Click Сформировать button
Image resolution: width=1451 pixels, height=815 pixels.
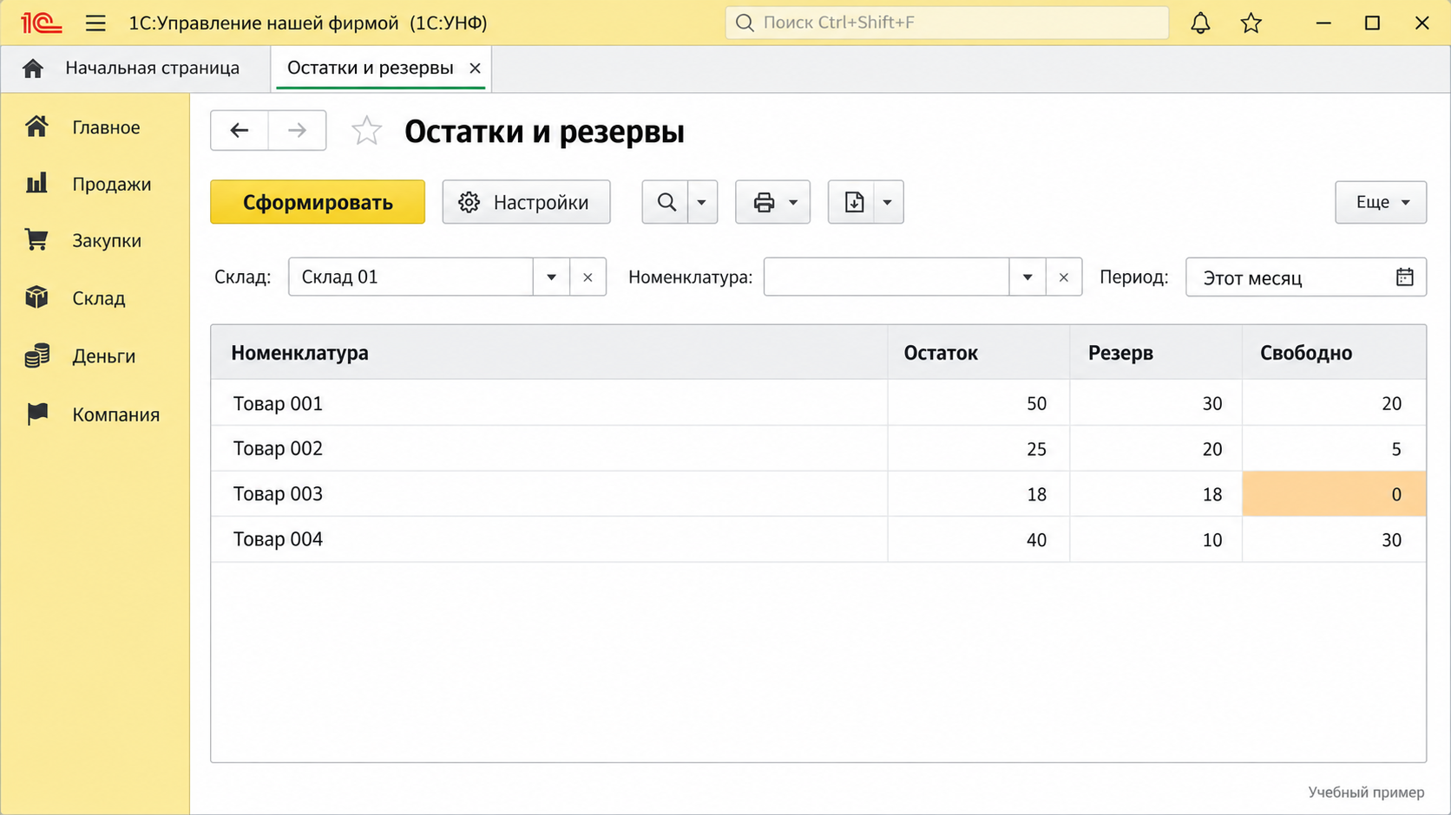[x=318, y=202]
